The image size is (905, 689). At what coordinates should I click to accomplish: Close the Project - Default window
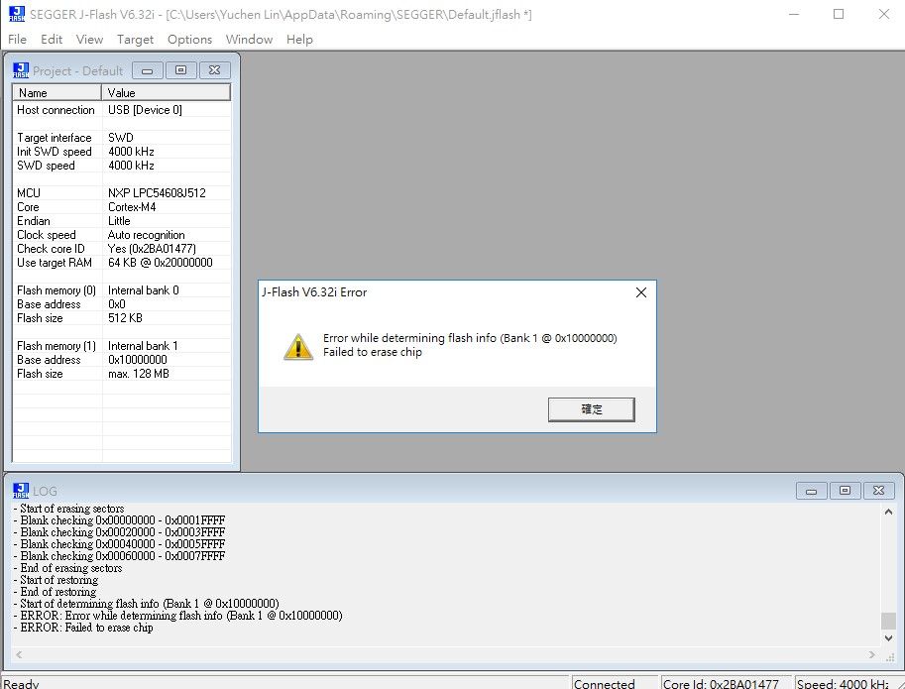click(x=215, y=70)
